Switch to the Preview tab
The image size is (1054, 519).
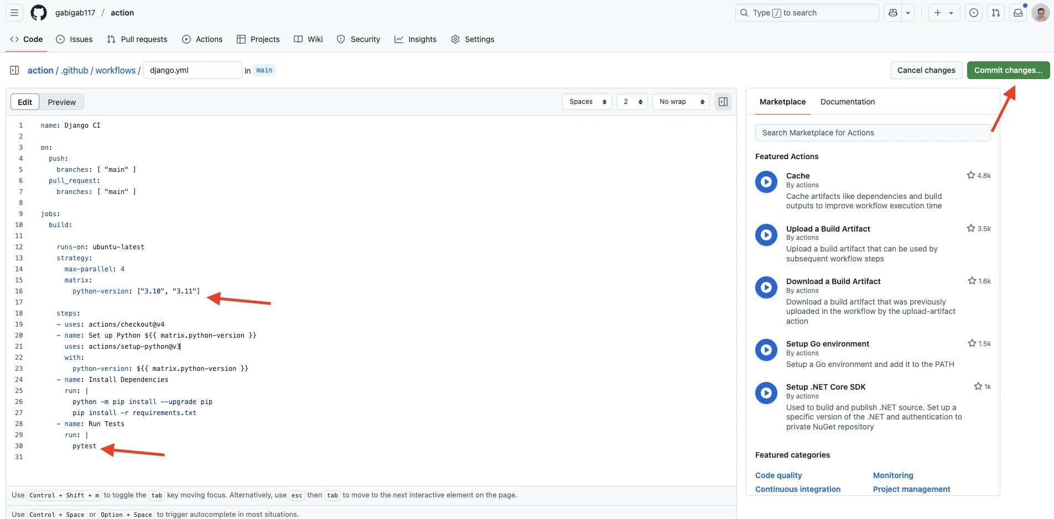tap(61, 102)
